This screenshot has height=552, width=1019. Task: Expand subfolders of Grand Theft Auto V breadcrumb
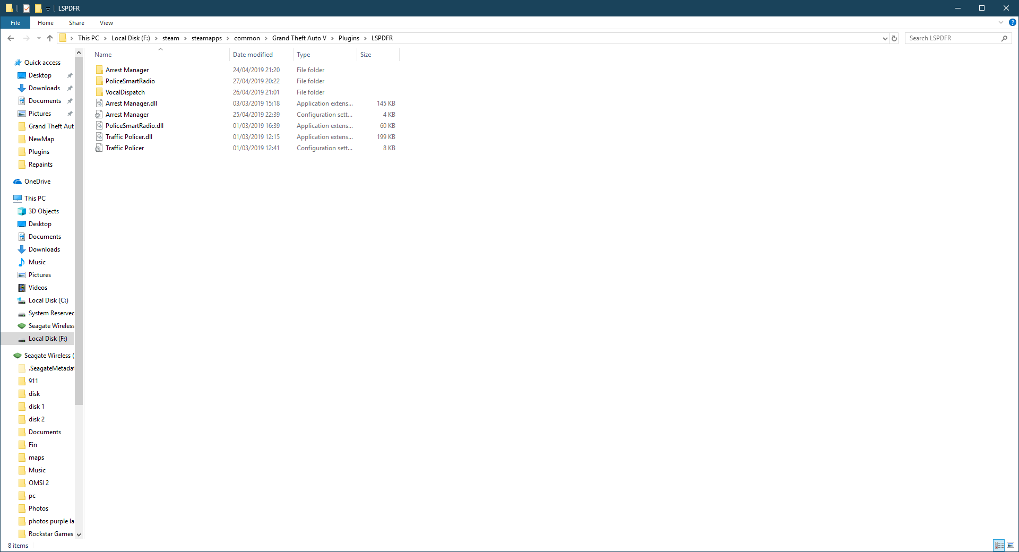pyautogui.click(x=332, y=38)
